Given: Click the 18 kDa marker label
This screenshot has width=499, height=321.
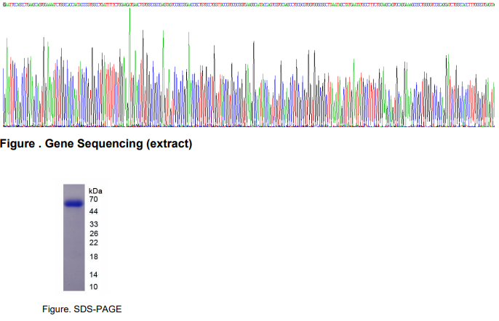Looking at the screenshot, I should pyautogui.click(x=93, y=257).
